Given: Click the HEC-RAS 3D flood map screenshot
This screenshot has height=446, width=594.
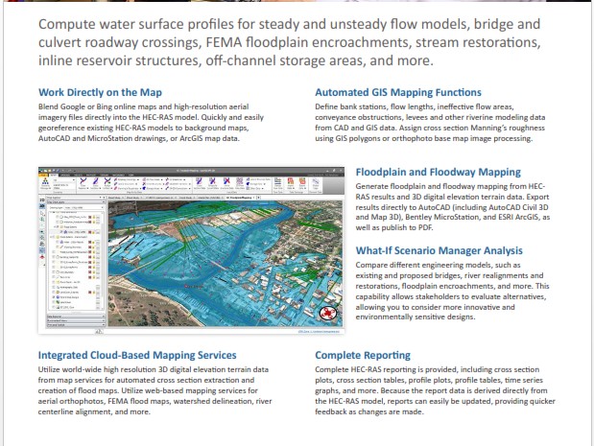Looking at the screenshot, I should 191,250.
